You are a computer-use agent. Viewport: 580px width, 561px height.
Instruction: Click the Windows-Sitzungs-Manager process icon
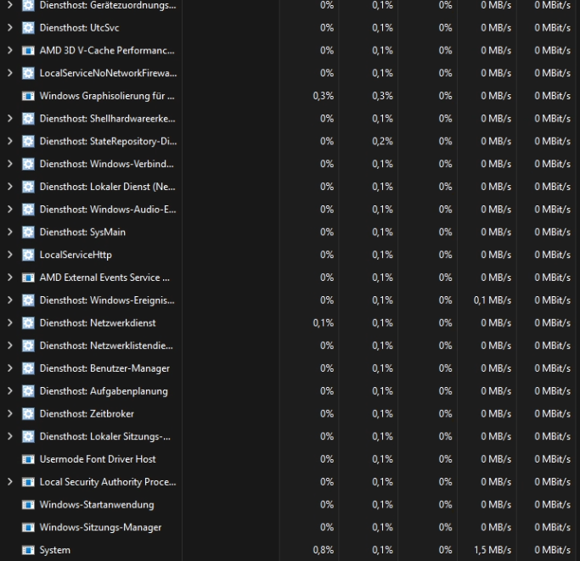(x=28, y=527)
